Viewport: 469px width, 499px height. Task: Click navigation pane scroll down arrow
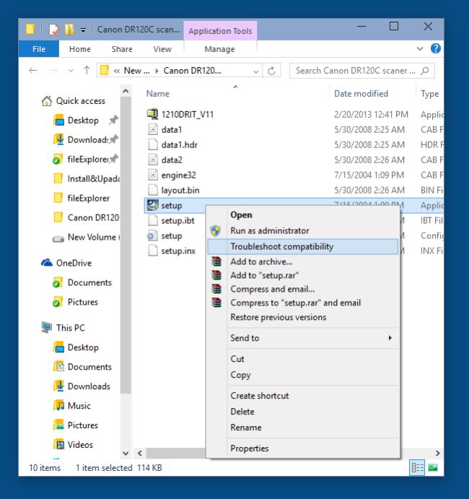tap(126, 453)
